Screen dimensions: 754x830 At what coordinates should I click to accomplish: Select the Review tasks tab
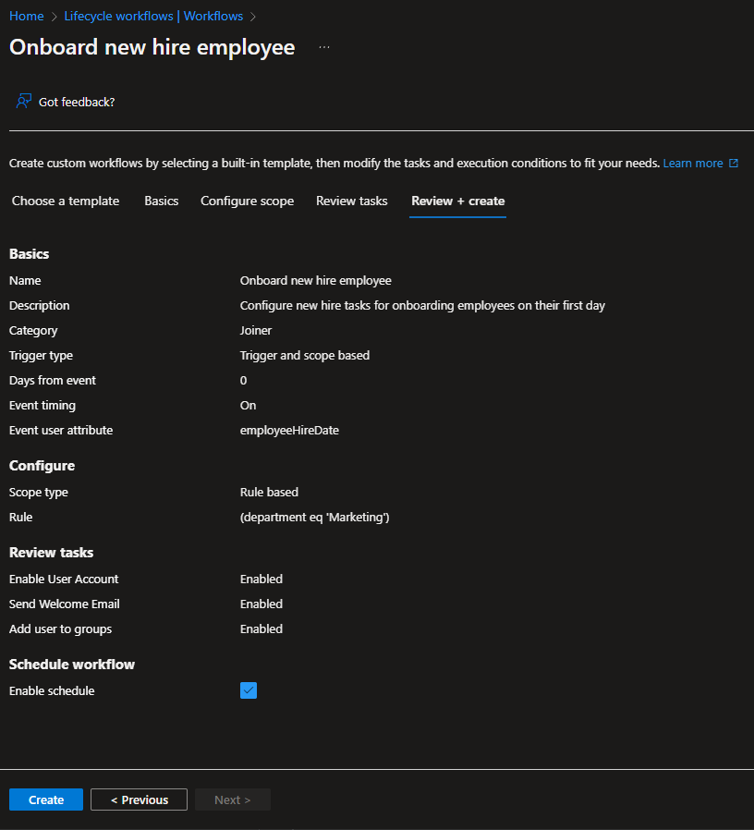(351, 201)
